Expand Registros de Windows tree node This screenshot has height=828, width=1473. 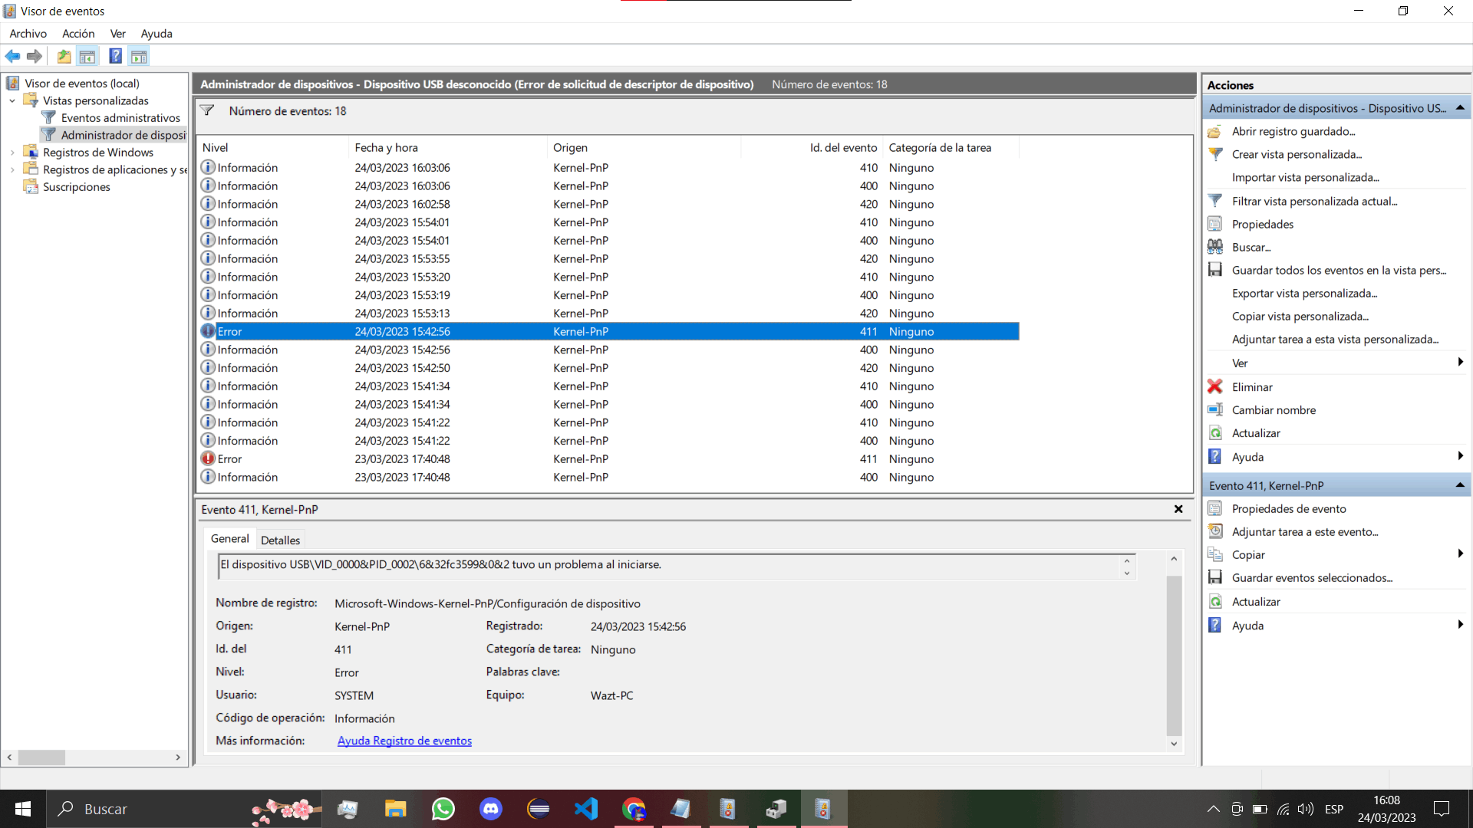coord(12,153)
